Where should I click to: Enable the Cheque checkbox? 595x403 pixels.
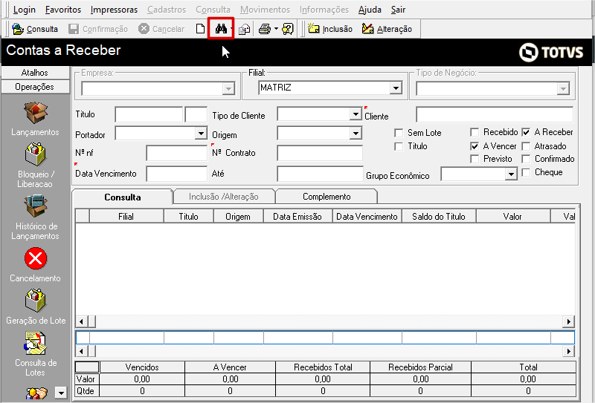click(x=526, y=173)
